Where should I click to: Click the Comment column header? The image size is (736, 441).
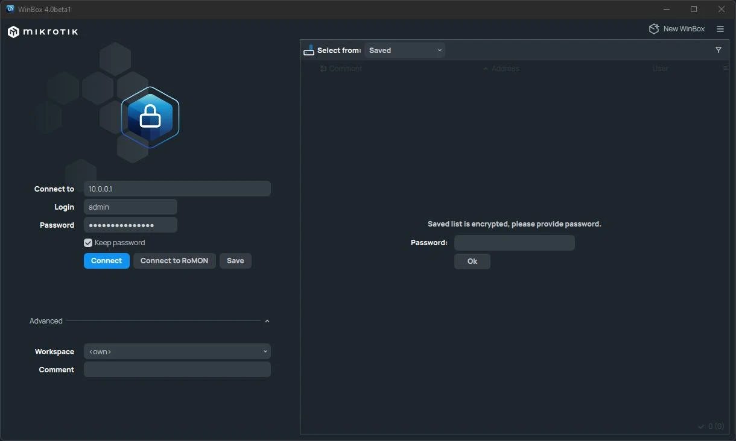(x=344, y=69)
